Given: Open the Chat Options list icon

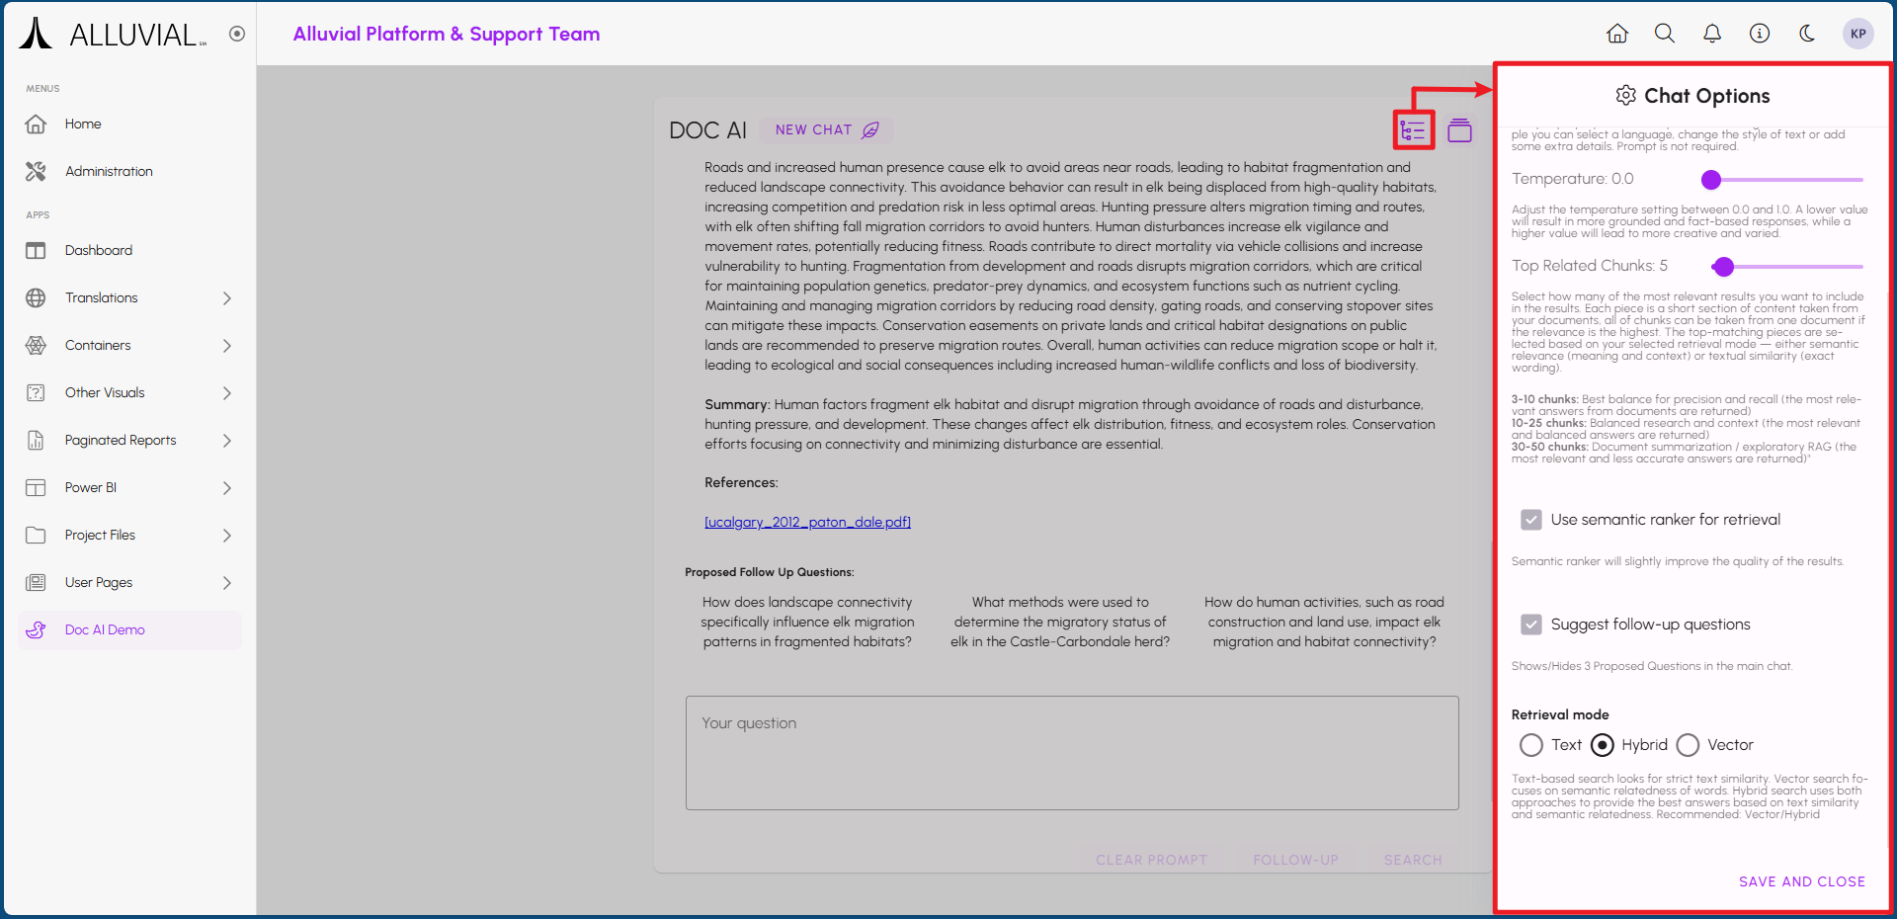Looking at the screenshot, I should [1413, 130].
